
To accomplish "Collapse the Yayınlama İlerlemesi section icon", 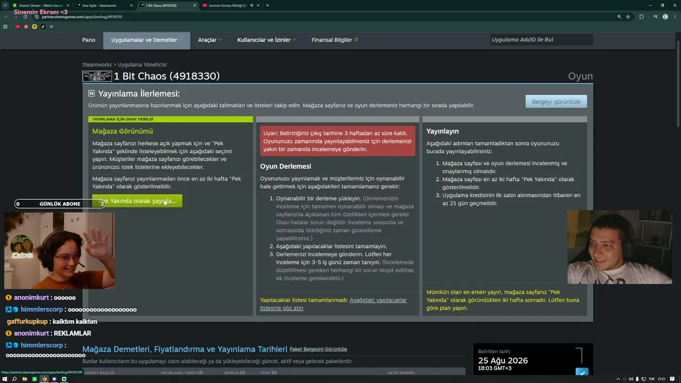I will click(92, 93).
